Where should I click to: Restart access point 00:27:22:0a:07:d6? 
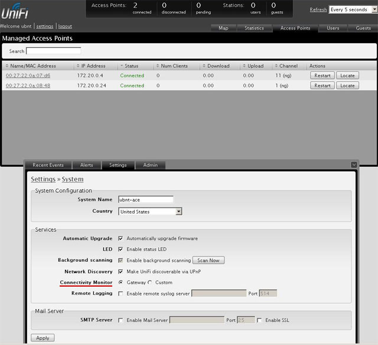[322, 75]
